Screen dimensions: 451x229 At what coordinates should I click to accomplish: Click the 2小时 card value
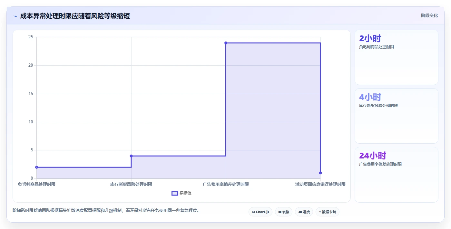click(x=370, y=39)
